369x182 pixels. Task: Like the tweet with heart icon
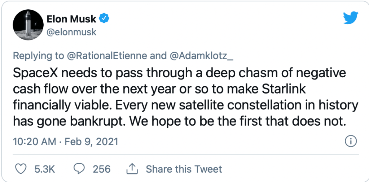click(x=21, y=168)
